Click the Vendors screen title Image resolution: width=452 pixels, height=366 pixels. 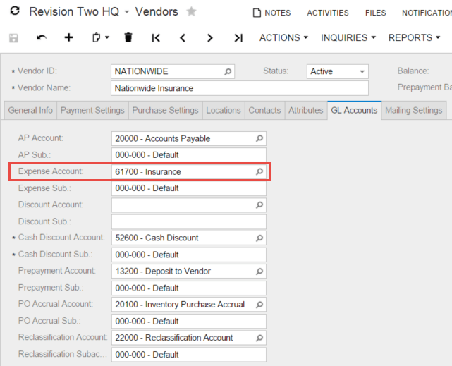point(157,12)
